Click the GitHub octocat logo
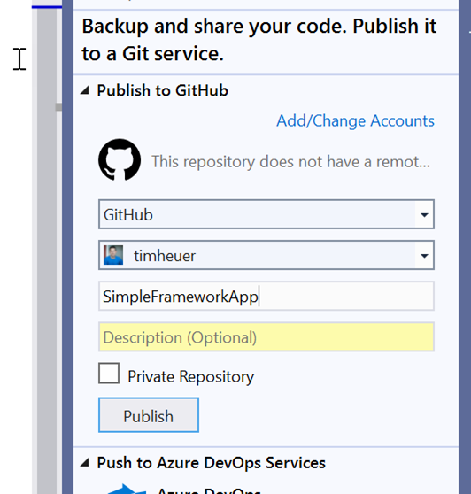 pos(120,159)
